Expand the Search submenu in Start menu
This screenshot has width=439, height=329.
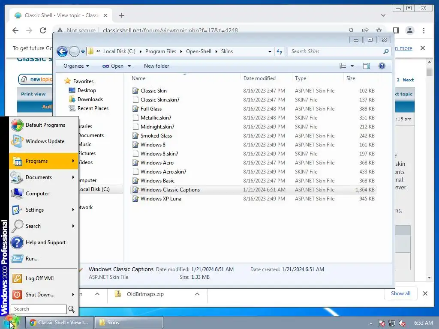coord(44,226)
